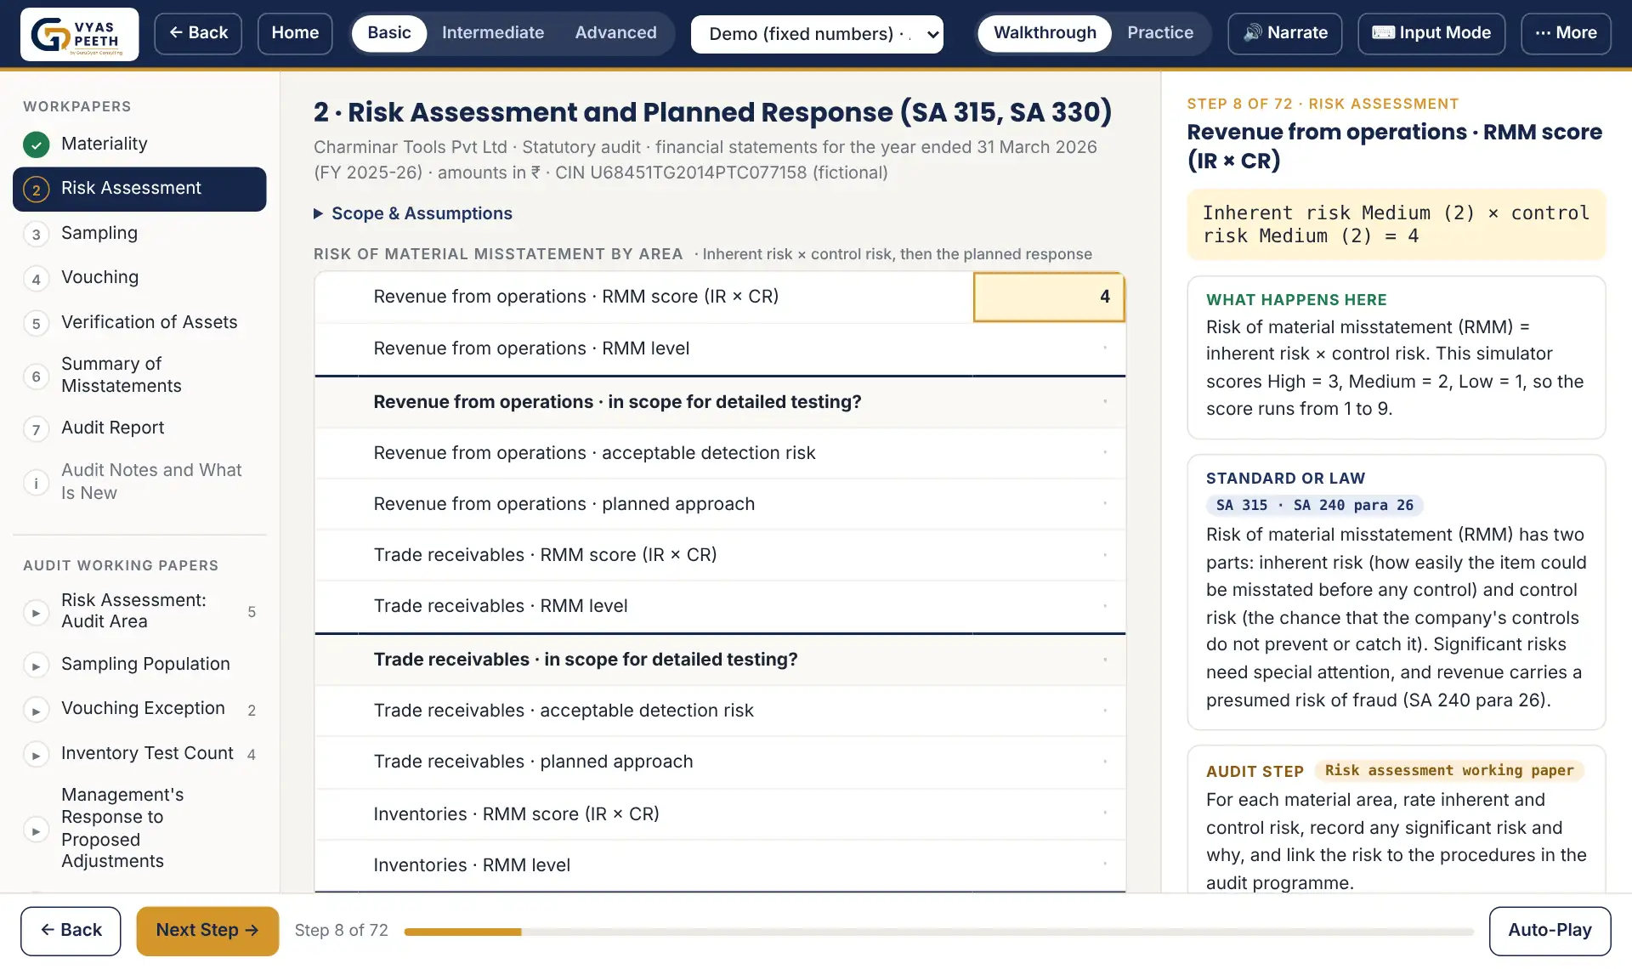Select the Risk Assessment step 2 circle
The width and height of the screenshot is (1632, 969).
[36, 190]
